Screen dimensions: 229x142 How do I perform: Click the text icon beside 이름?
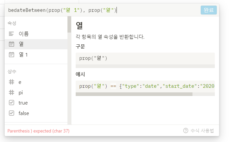[11, 34]
